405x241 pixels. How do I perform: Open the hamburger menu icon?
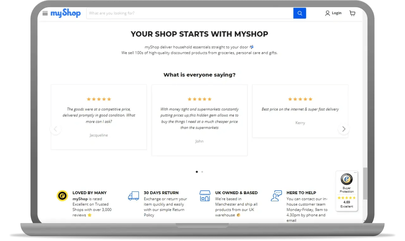(45, 13)
